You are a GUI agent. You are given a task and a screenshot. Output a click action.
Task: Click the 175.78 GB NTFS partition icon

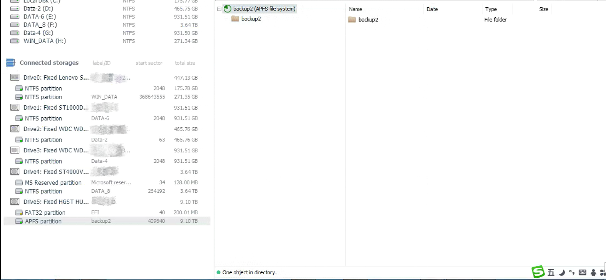point(19,88)
